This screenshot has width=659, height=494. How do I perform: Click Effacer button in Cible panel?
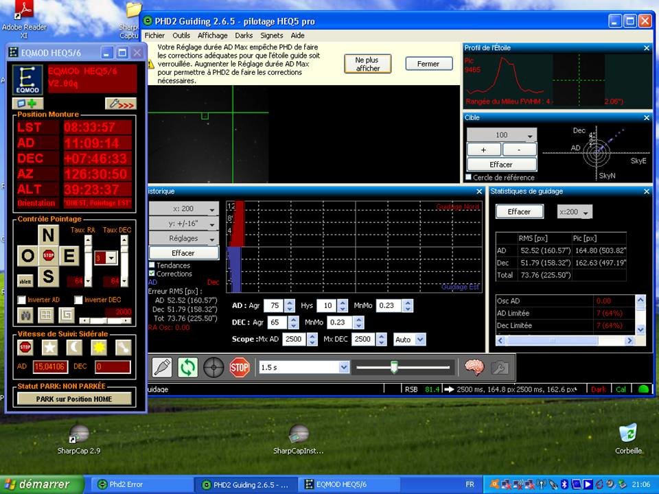[502, 164]
